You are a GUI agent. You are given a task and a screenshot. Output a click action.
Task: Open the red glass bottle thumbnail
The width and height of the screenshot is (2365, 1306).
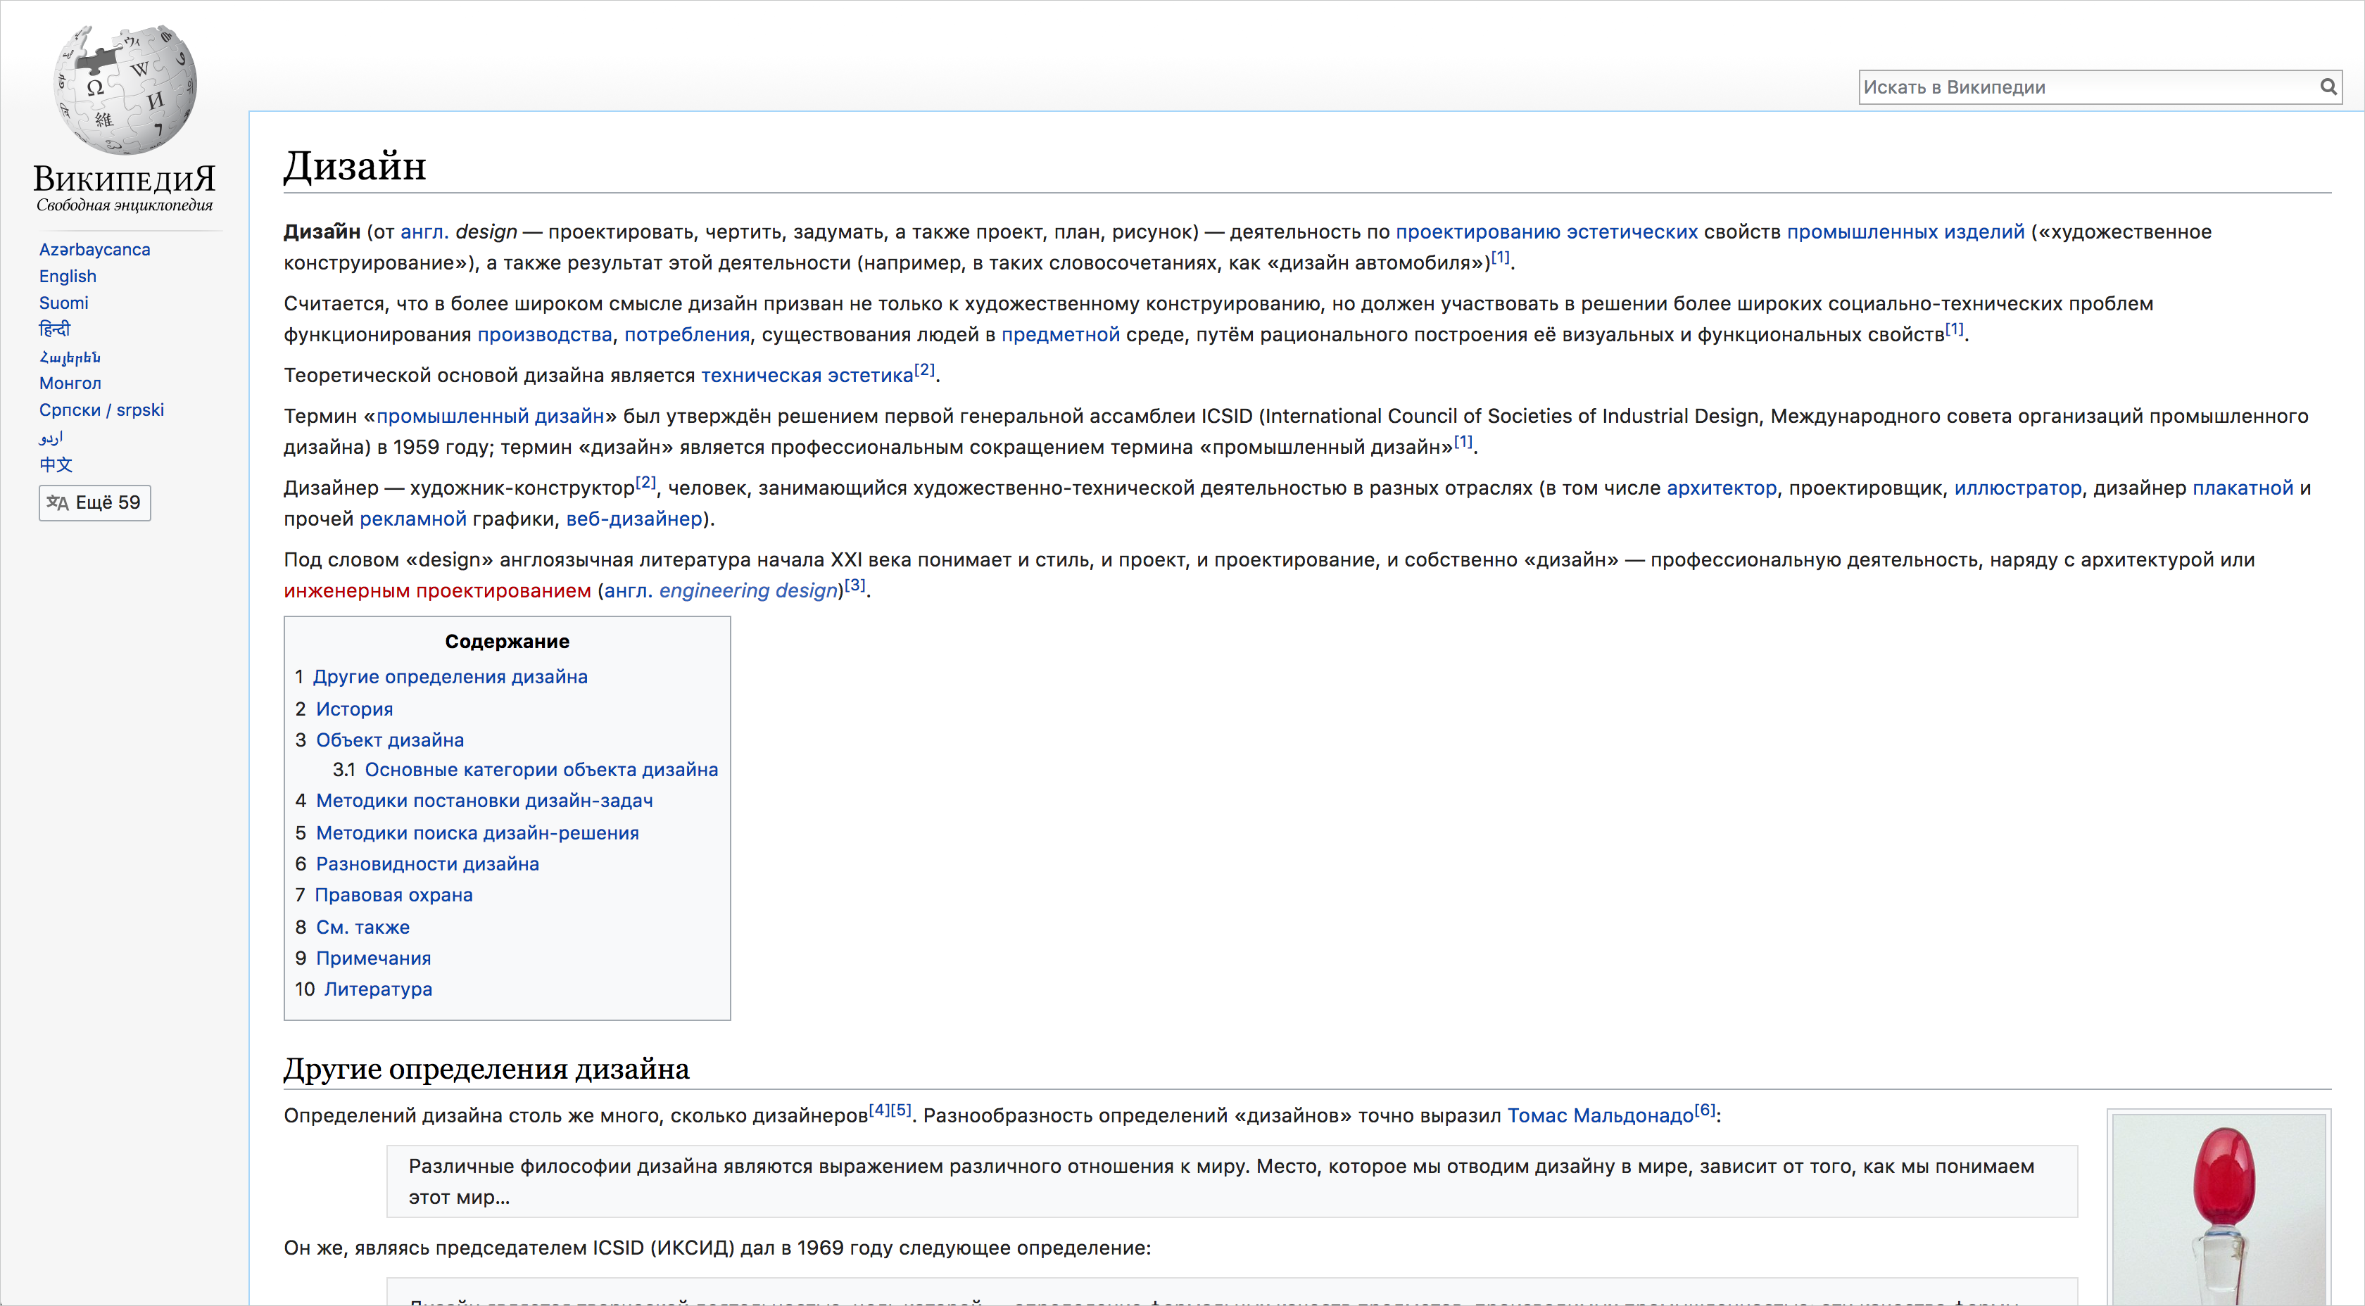[2219, 1210]
